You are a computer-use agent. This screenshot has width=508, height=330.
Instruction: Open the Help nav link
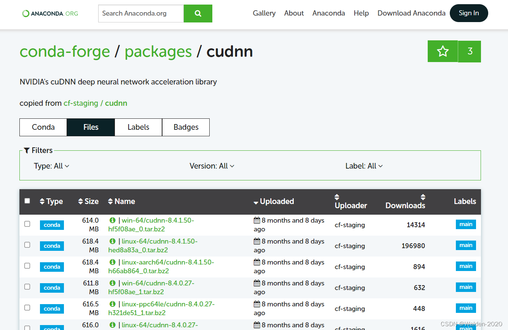[x=361, y=13]
